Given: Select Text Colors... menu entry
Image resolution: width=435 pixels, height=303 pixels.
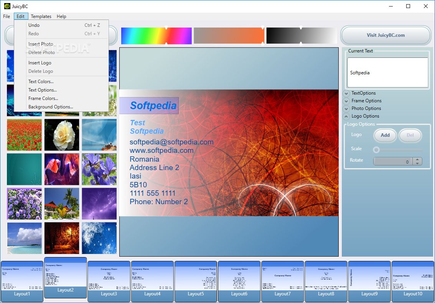Looking at the screenshot, I should pyautogui.click(x=61, y=82).
